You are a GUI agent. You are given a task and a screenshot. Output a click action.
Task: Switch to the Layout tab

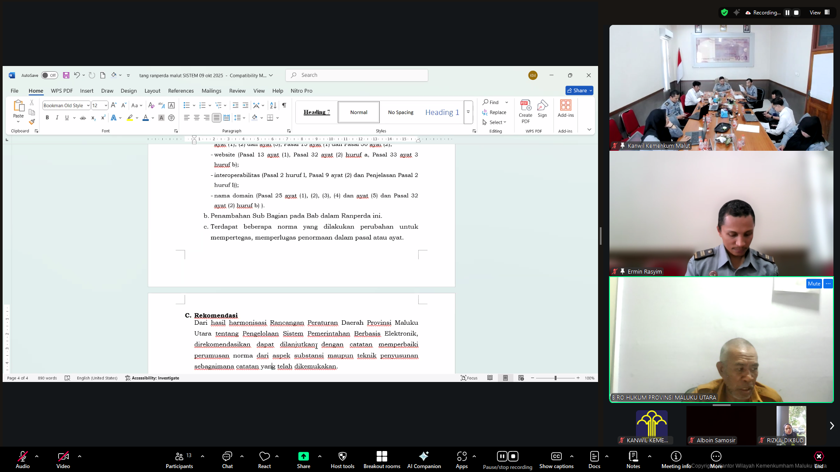152,91
